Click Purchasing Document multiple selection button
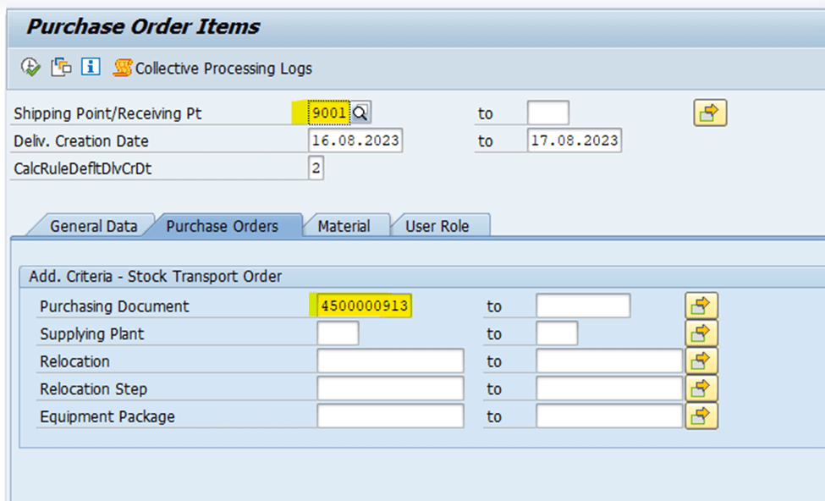Image resolution: width=825 pixels, height=501 pixels. [701, 306]
